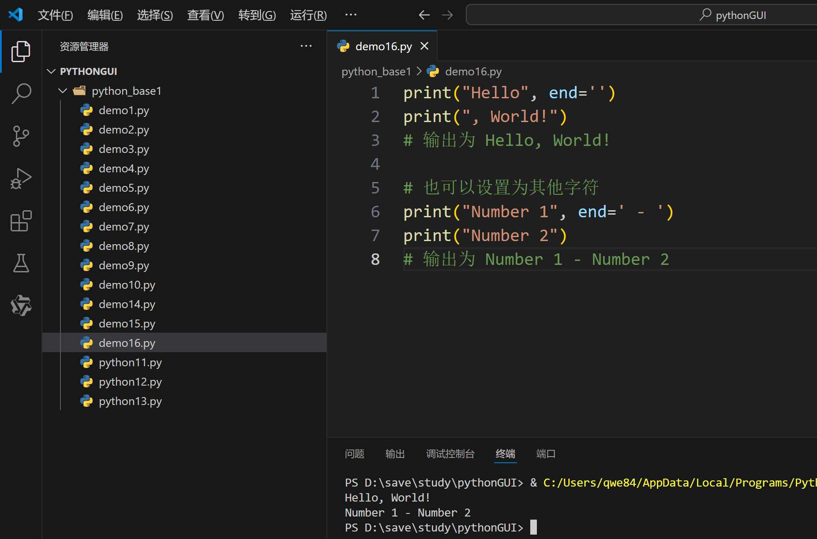Image resolution: width=817 pixels, height=539 pixels.
Task: Open the Extensions view
Action: point(21,221)
